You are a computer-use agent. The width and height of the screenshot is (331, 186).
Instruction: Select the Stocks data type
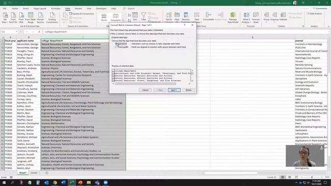click(x=104, y=17)
